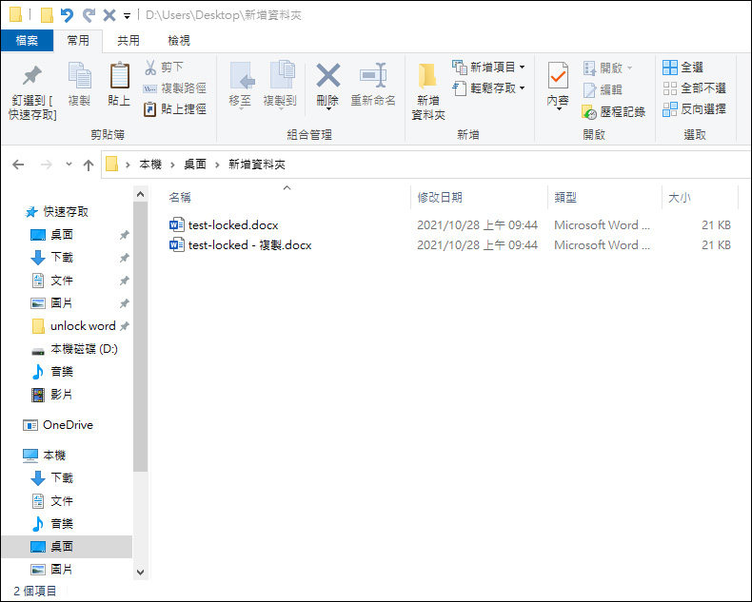Click the sidebar scroll down arrow
752x602 pixels.
pyautogui.click(x=140, y=572)
